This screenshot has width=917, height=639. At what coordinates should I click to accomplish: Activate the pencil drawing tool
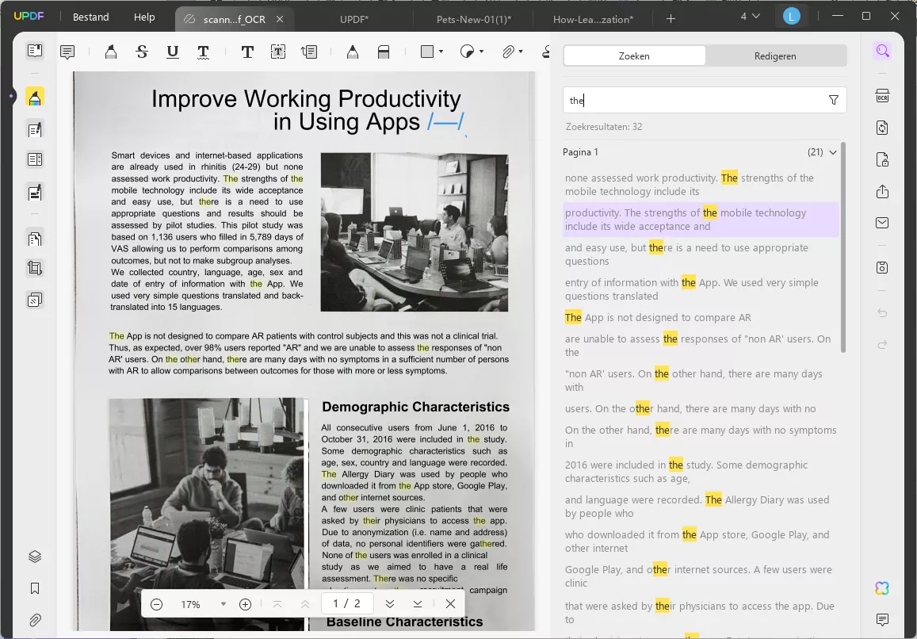click(x=352, y=52)
